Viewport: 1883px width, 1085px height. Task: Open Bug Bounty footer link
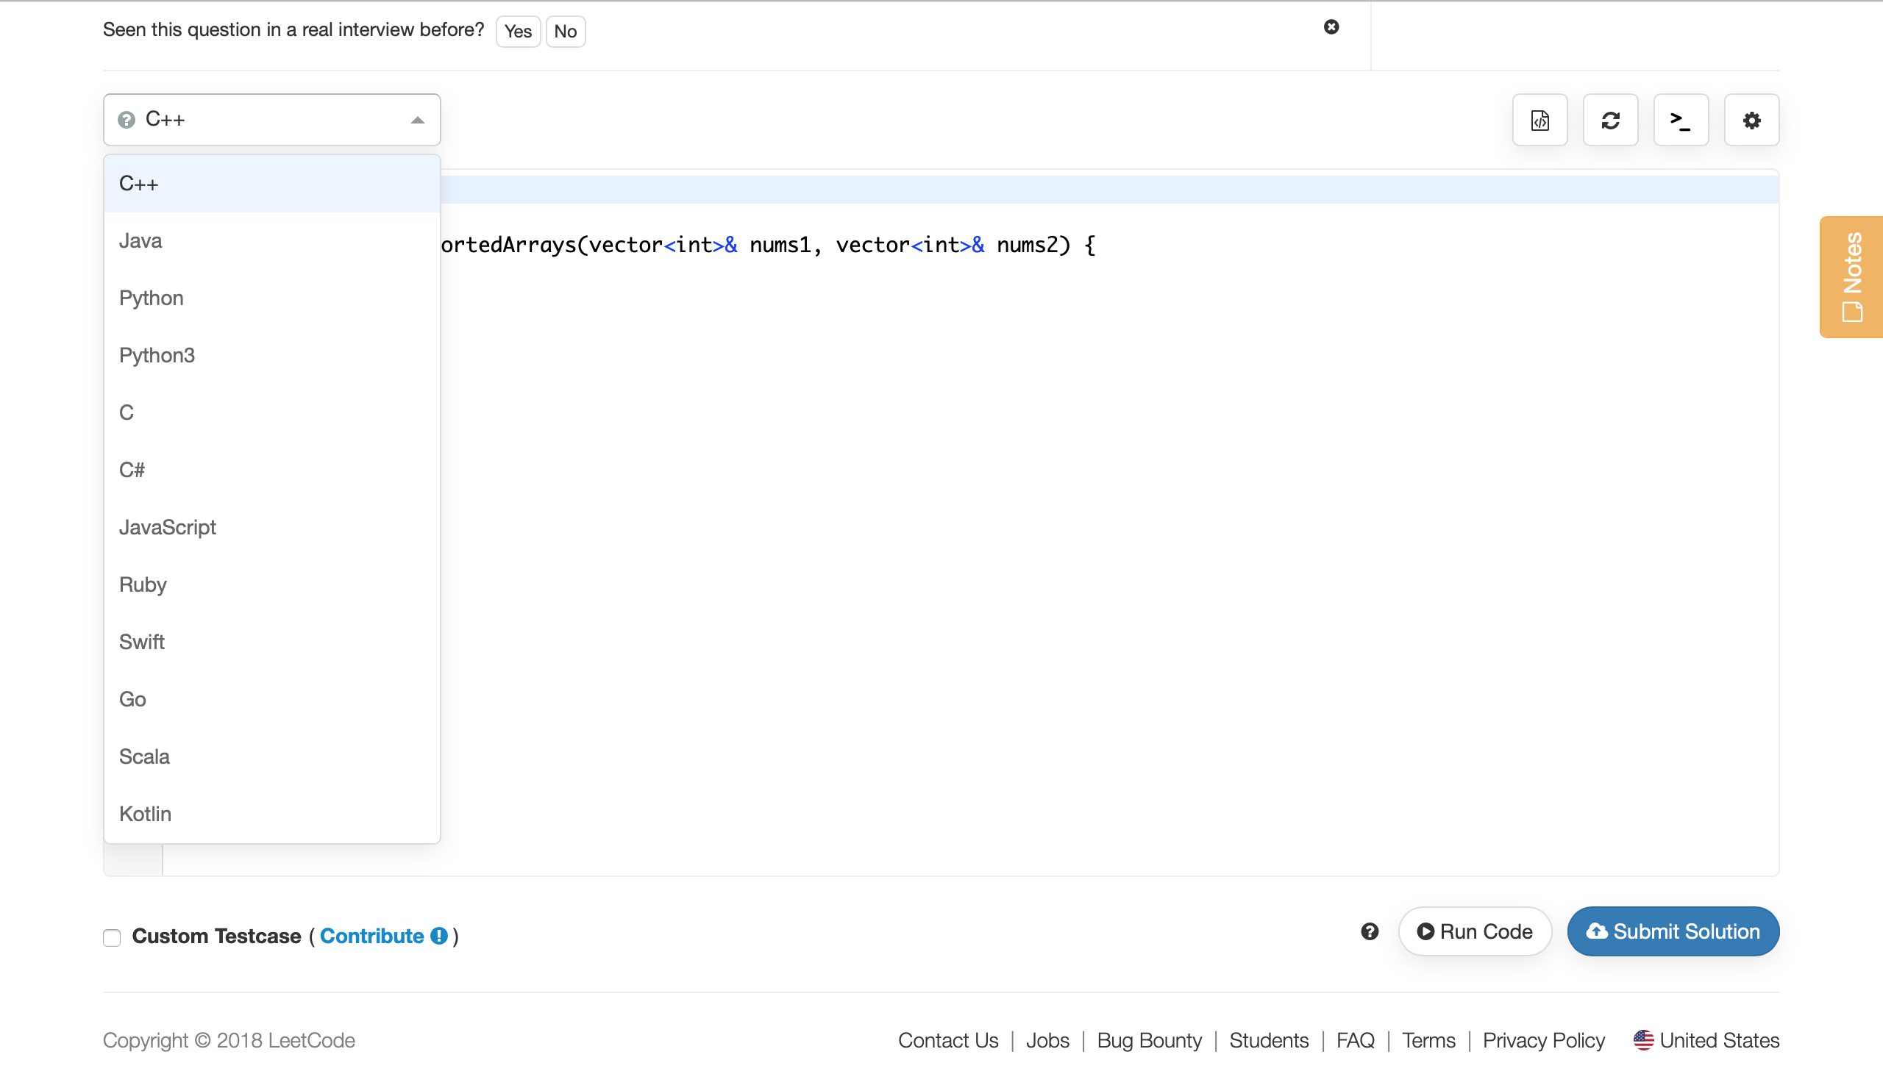pyautogui.click(x=1149, y=1039)
